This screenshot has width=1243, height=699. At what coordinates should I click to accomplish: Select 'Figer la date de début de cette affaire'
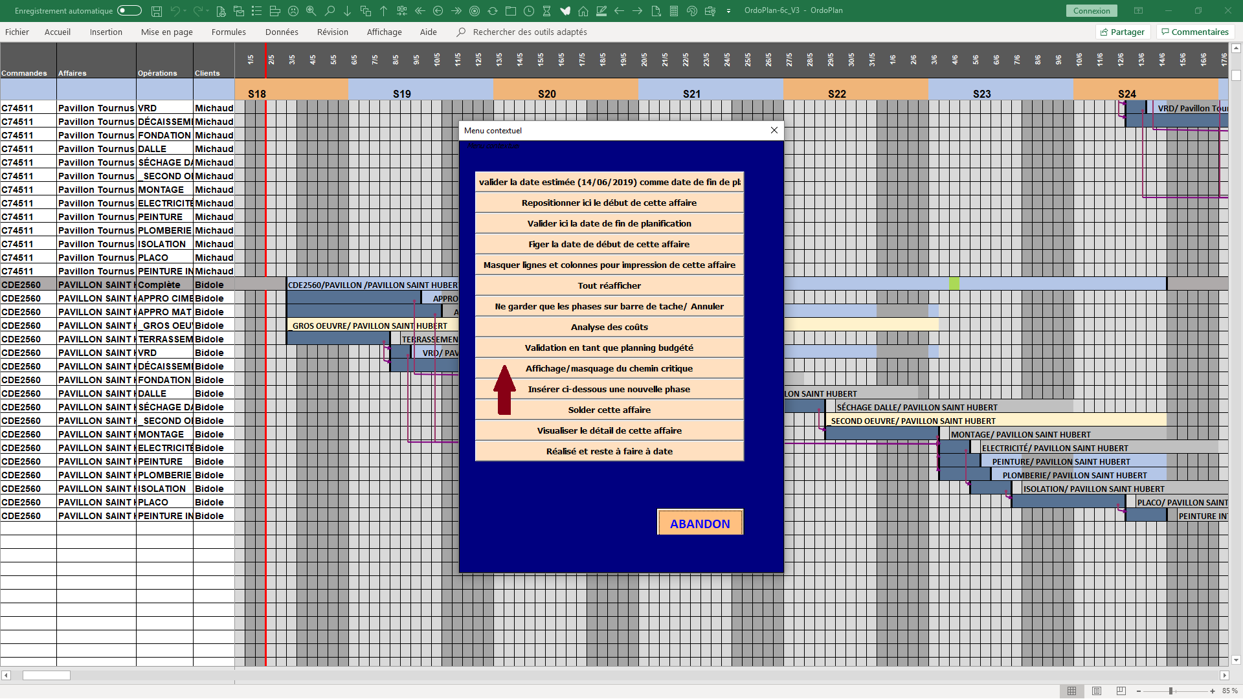(609, 244)
